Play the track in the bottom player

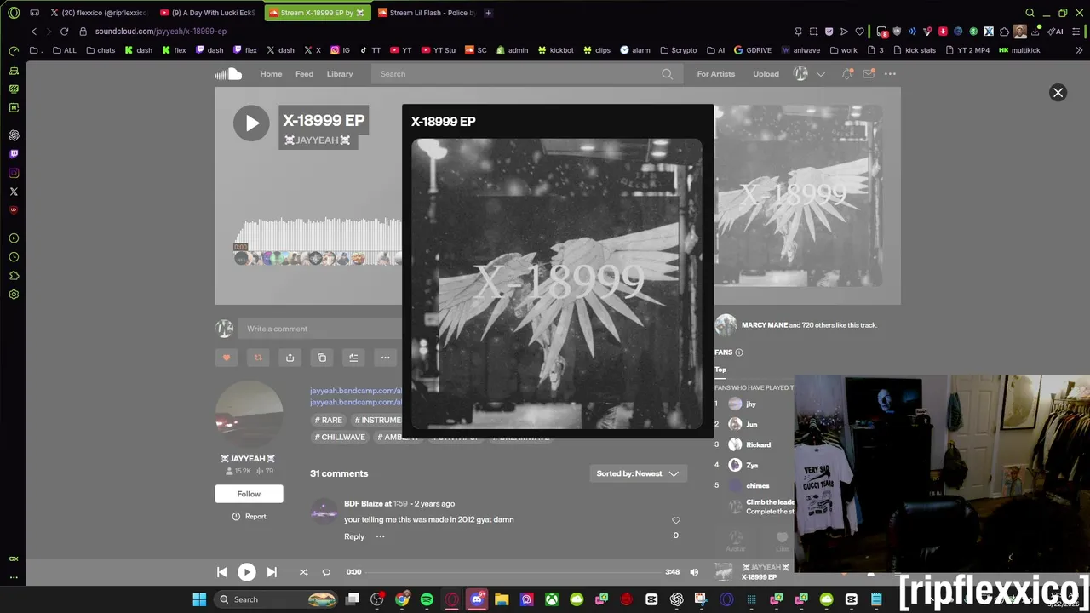[246, 572]
